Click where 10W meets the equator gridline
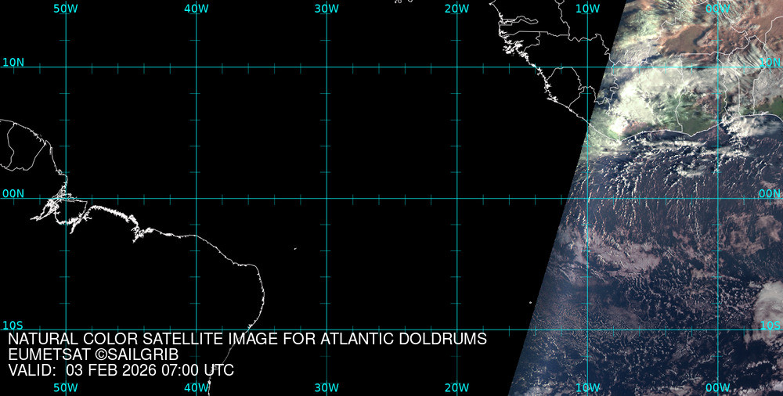This screenshot has height=396, width=783. point(587,198)
